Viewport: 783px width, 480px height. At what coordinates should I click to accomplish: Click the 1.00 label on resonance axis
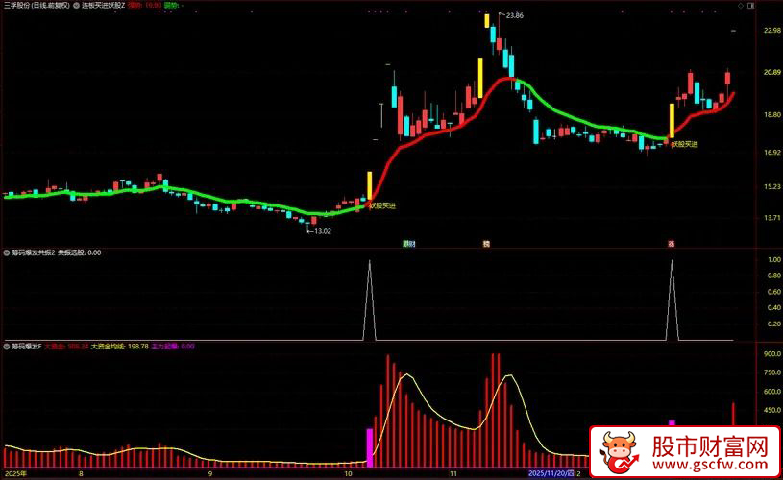tap(774, 260)
